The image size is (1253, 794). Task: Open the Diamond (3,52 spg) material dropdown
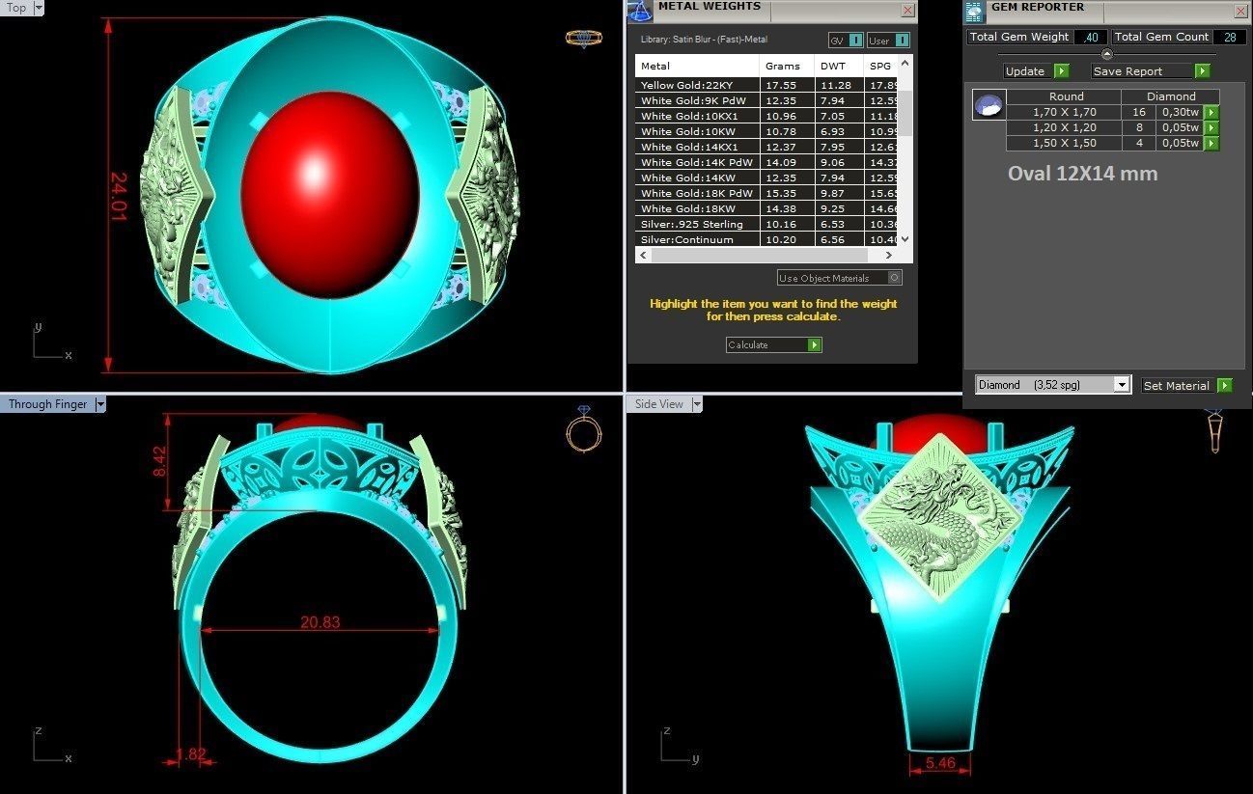click(x=1121, y=385)
